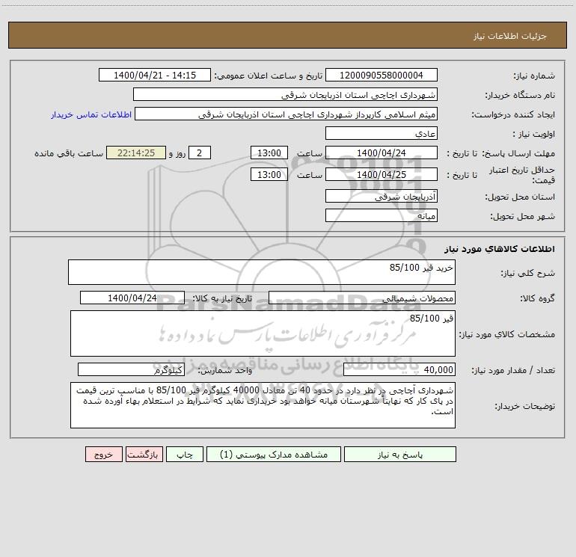Click delivery province field 'آذربایجان شرقی'
576x557 pixels.
pyautogui.click(x=382, y=196)
